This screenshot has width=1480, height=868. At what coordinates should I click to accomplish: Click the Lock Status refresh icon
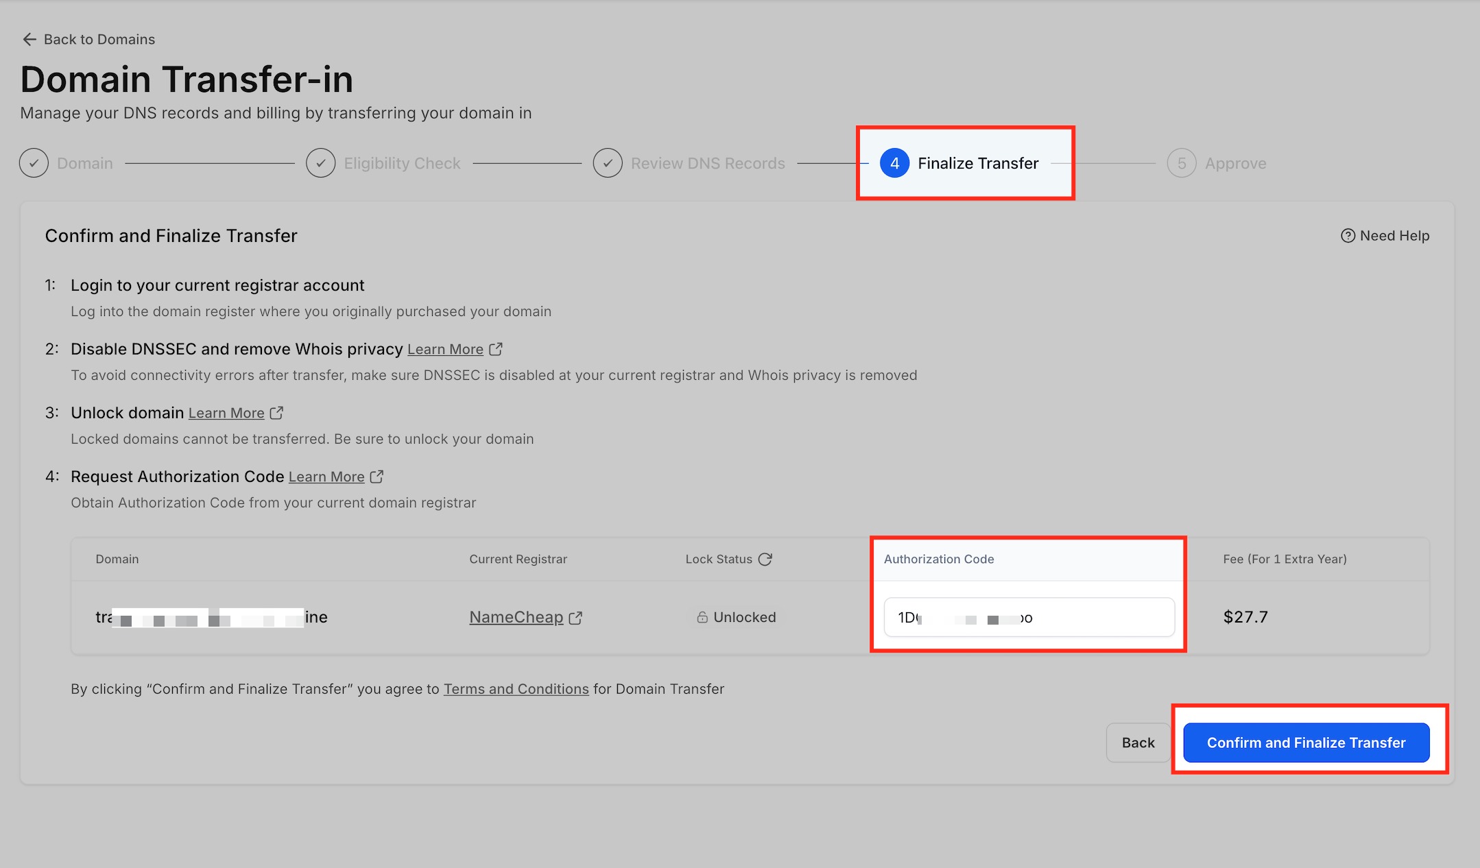click(x=765, y=559)
